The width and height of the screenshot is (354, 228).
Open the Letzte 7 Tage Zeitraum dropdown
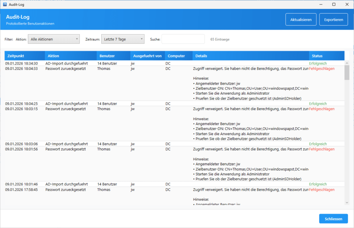122,39
